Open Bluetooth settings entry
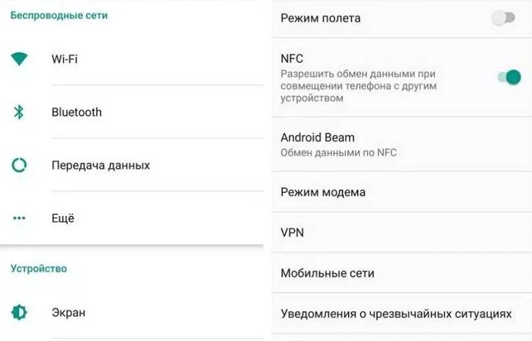The height and width of the screenshot is (341, 532). coord(131,112)
